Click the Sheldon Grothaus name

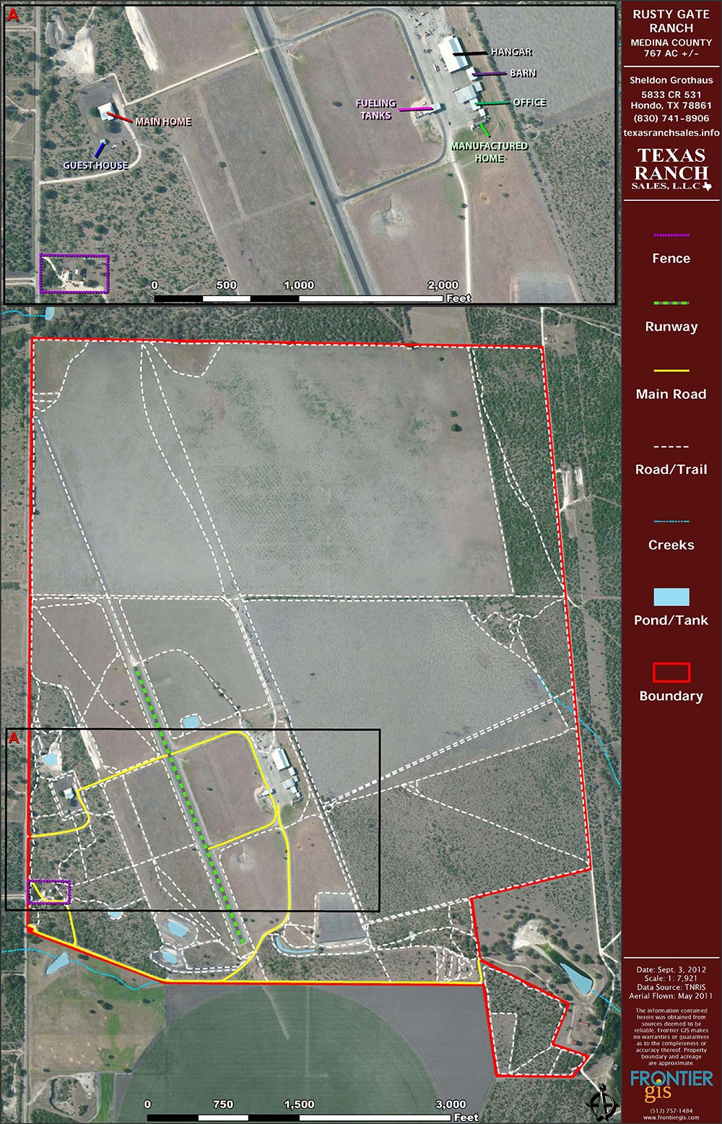tap(671, 80)
